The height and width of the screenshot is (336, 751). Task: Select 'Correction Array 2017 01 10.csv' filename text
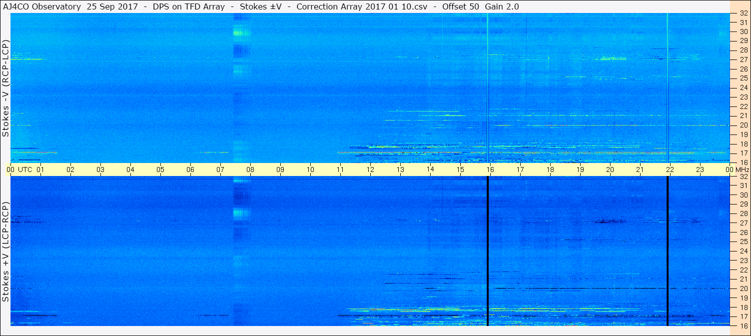pyautogui.click(x=362, y=6)
